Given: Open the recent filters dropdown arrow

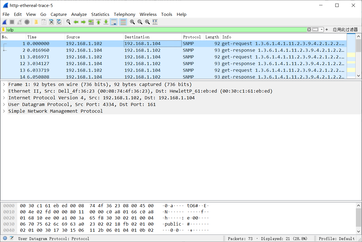Looking at the screenshot, I should 322,29.
